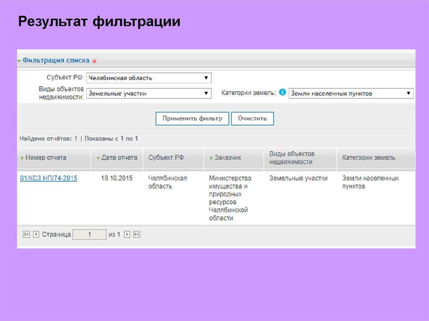Viewport: 429px width, 321px height.
Task: Click the red indicator next to Фильтрация списка
Action: [x=94, y=61]
